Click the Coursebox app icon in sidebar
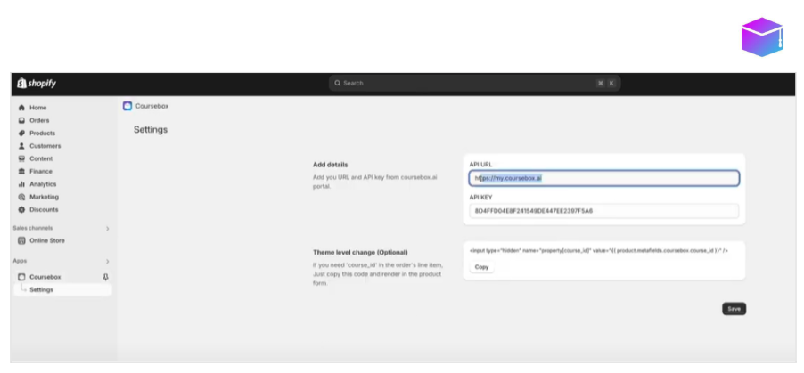Screen dimensions: 804x373 pos(21,277)
